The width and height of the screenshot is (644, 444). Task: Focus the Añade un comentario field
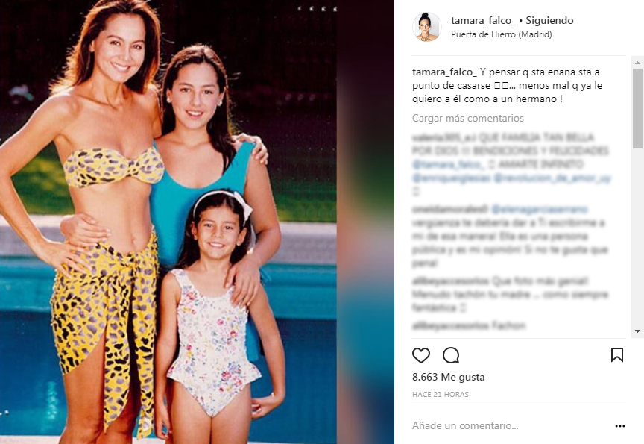[x=509, y=426]
